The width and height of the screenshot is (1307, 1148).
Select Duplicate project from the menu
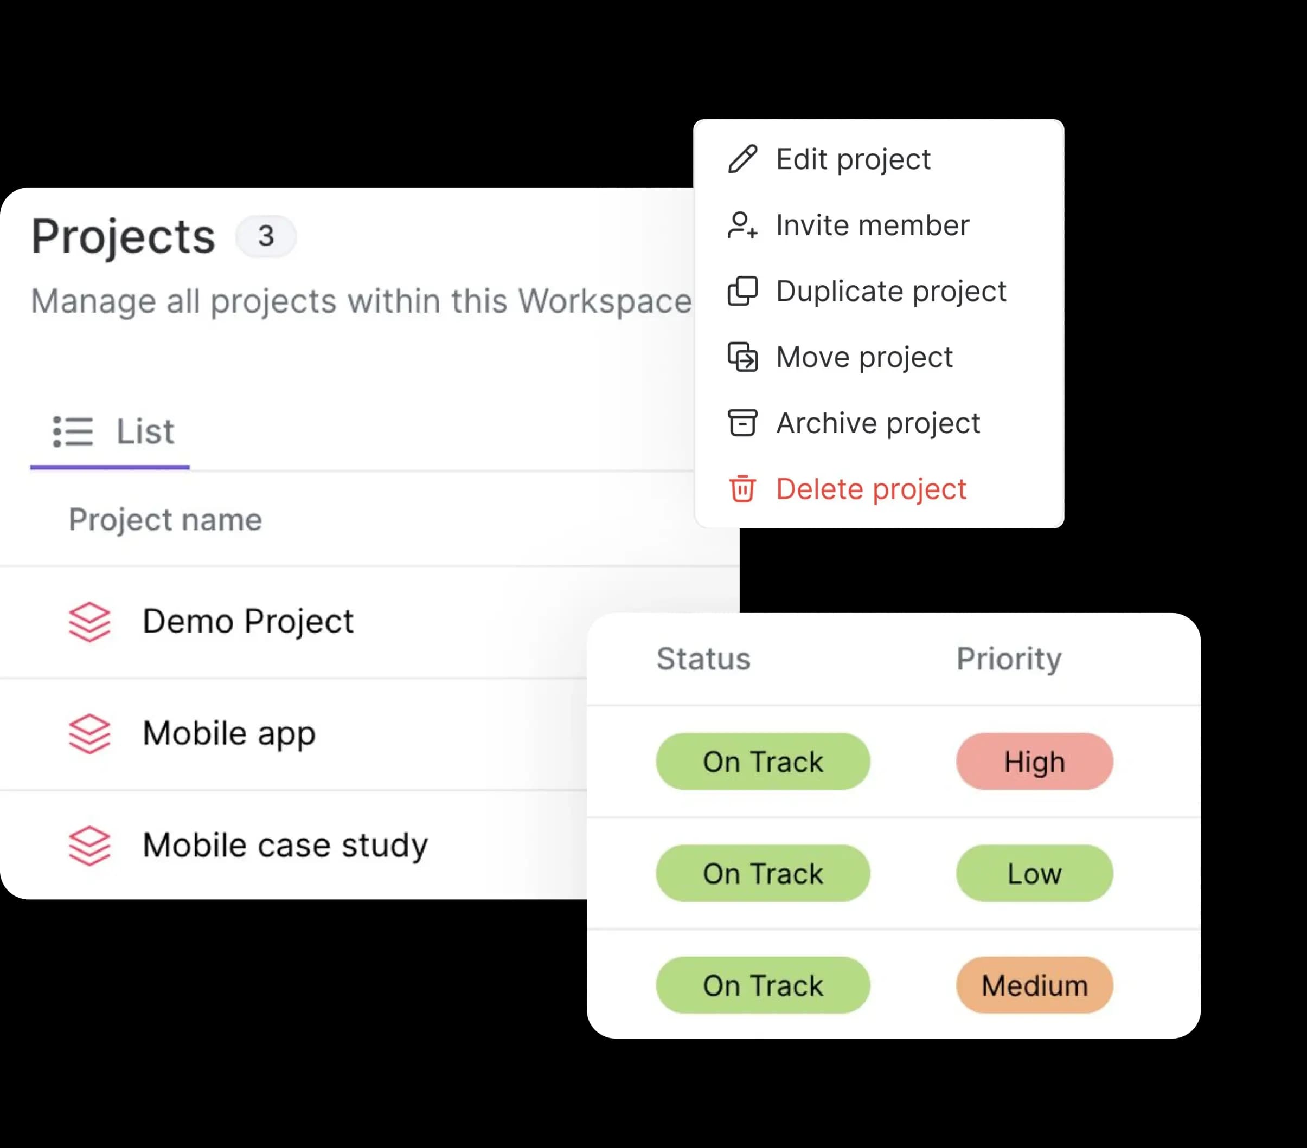click(890, 292)
